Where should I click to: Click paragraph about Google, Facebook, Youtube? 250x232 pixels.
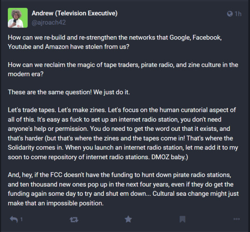pyautogui.click(x=115, y=42)
